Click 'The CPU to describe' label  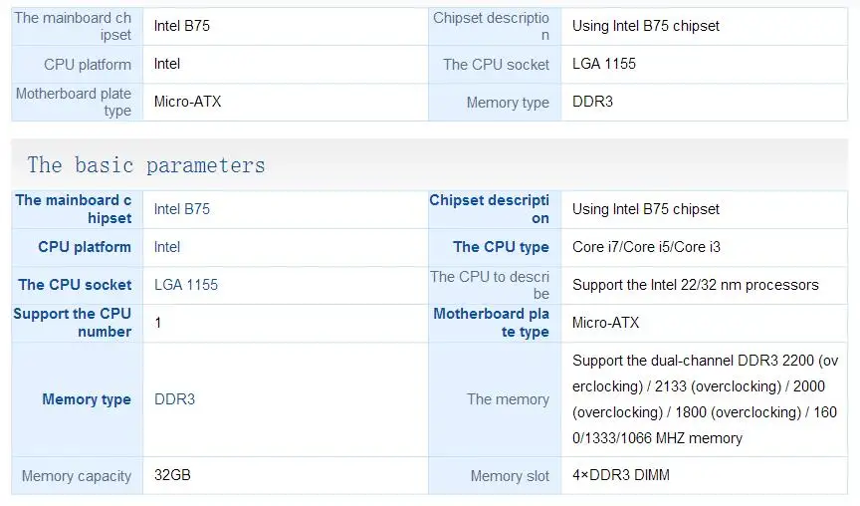(490, 285)
